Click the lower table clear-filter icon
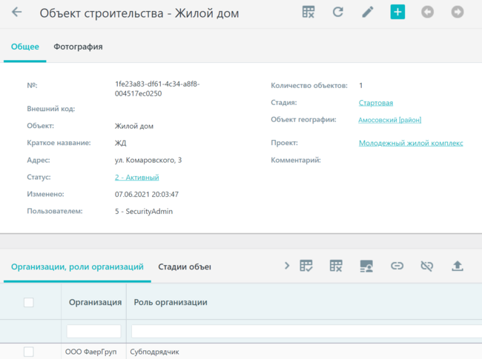 click(336, 266)
